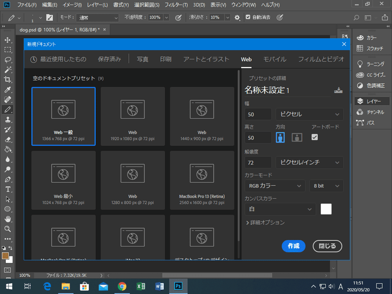Open the スウォッチ panel
This screenshot has width=392, height=294.
click(x=370, y=49)
